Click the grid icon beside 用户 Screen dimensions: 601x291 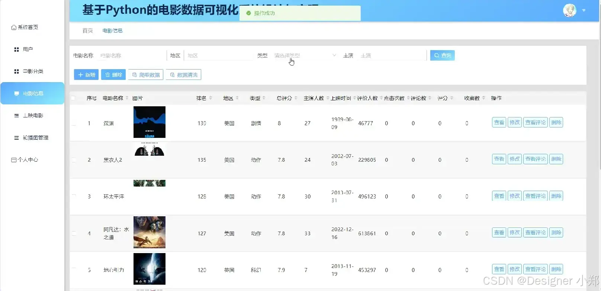(16, 49)
